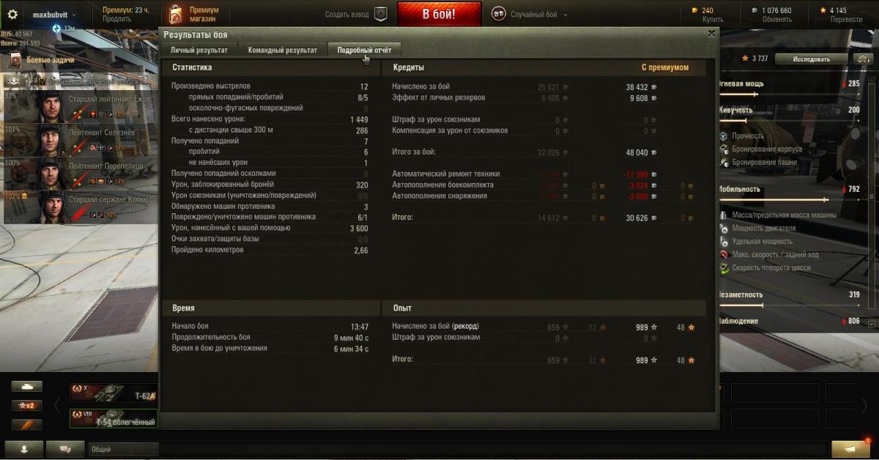This screenshot has height=460, width=879.
Task: Toggle the orange stripe favorites filter
Action: 26,424
